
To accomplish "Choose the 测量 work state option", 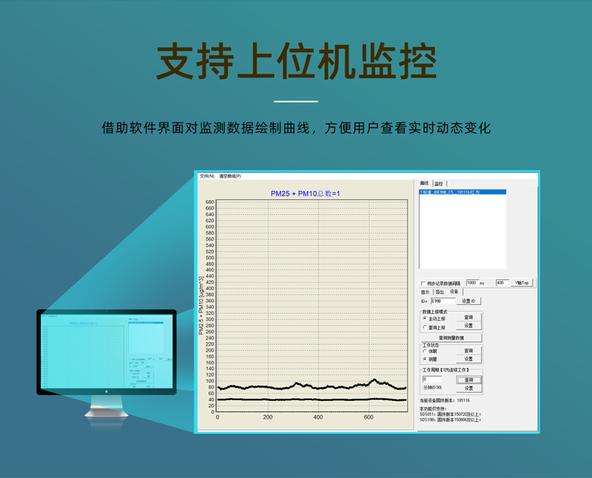I will pos(425,360).
